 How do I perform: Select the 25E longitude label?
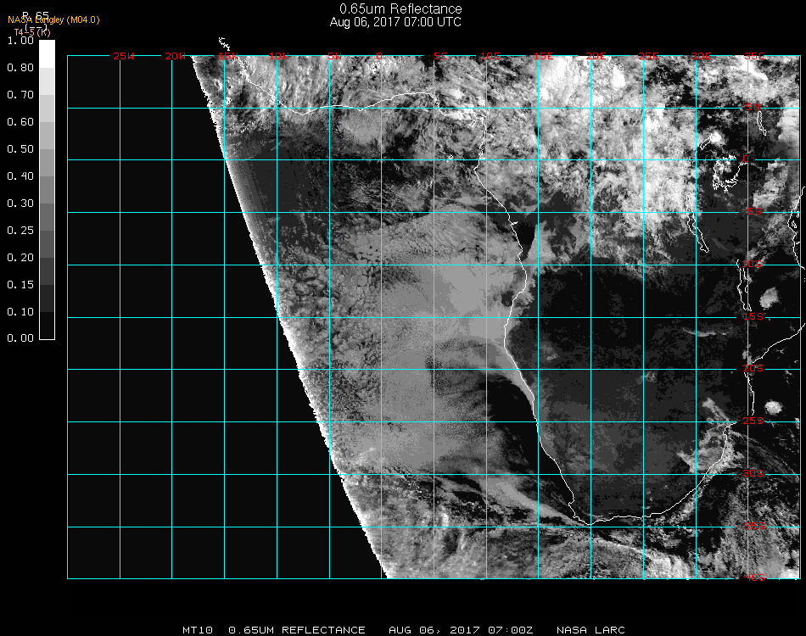(x=648, y=56)
